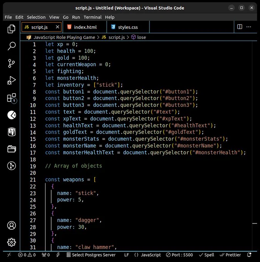This screenshot has width=260, height=262.
Task: Click the lightning bolt status icon
Action: tap(58, 255)
